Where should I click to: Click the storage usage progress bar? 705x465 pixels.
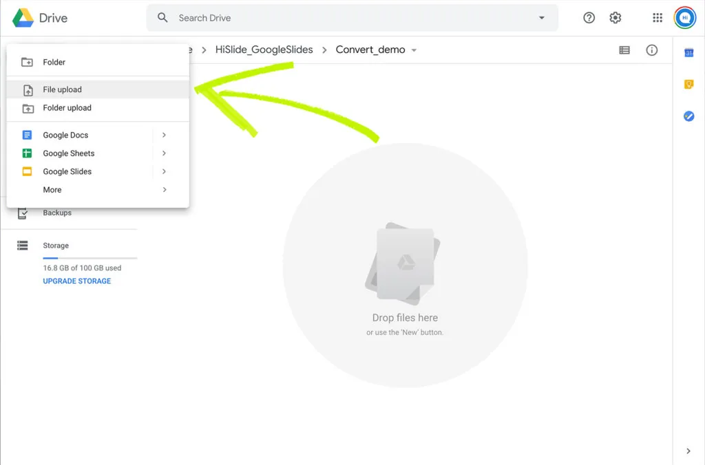[x=90, y=258]
